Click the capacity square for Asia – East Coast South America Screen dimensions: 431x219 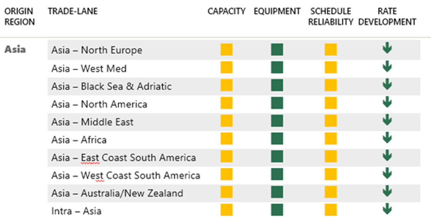(x=226, y=156)
